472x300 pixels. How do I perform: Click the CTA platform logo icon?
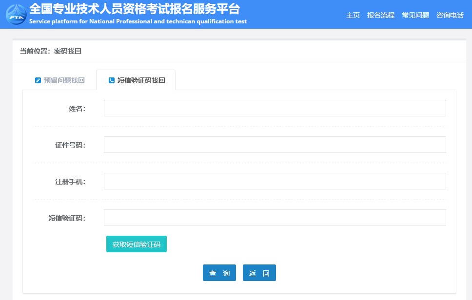pos(16,14)
